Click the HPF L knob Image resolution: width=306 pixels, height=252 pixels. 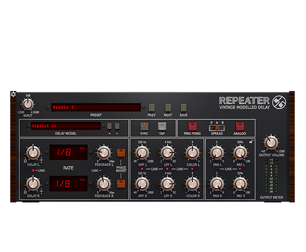(x=142, y=153)
